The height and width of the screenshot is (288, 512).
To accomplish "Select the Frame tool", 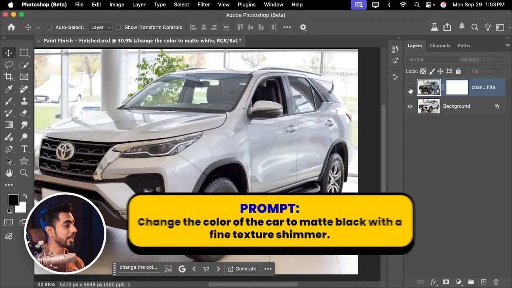I will 24,77.
